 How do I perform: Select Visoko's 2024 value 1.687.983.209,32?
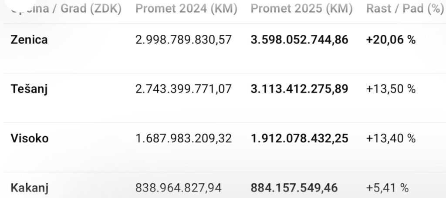184,139
